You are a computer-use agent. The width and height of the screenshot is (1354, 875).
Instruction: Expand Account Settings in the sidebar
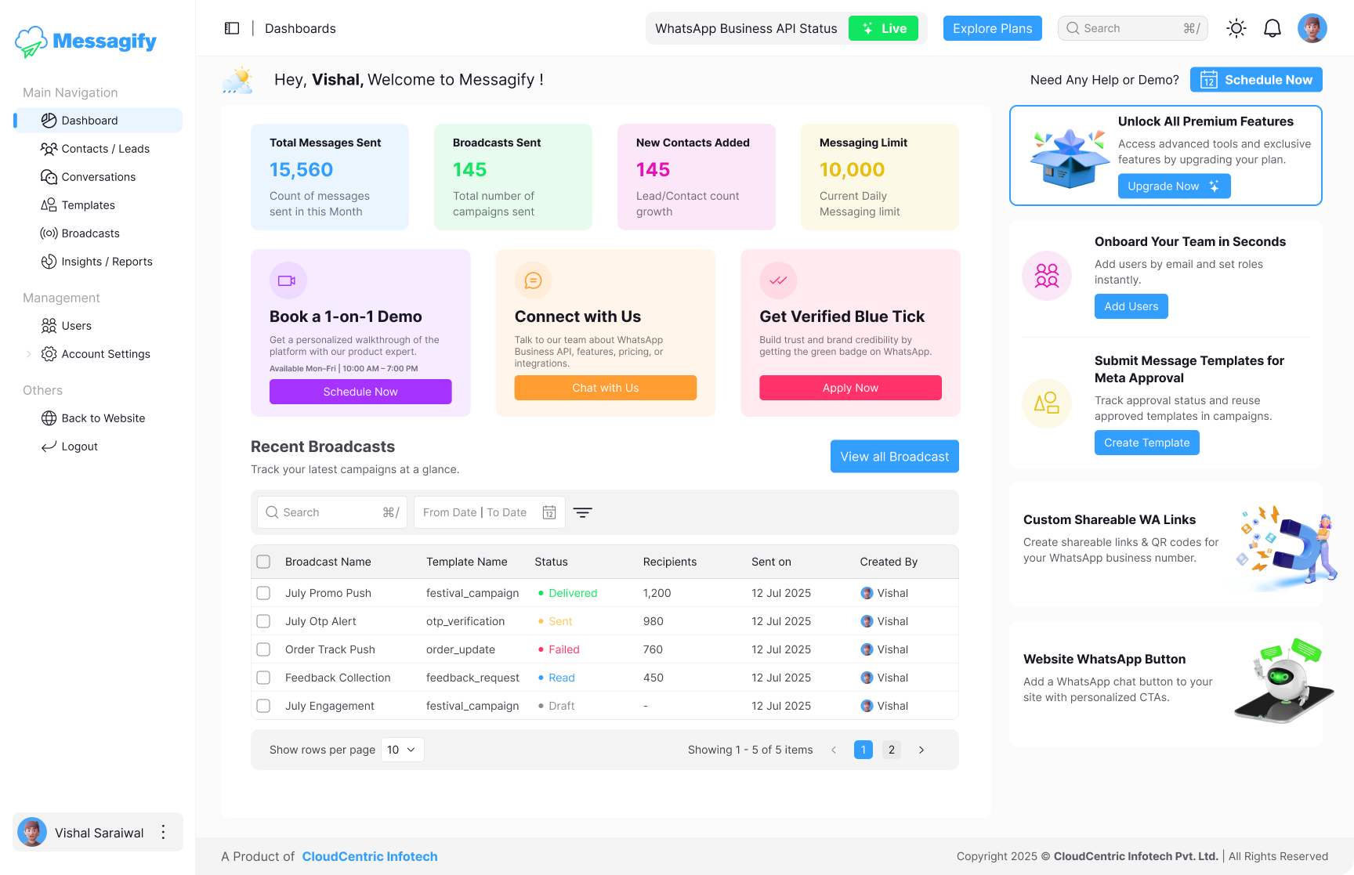[106, 353]
